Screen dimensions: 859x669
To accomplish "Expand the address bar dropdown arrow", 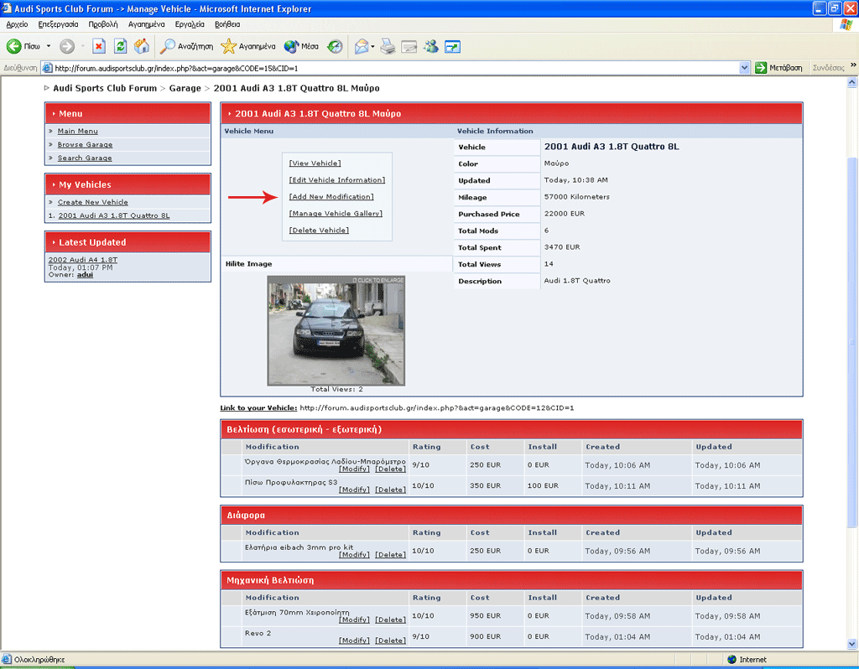I will tap(744, 68).
